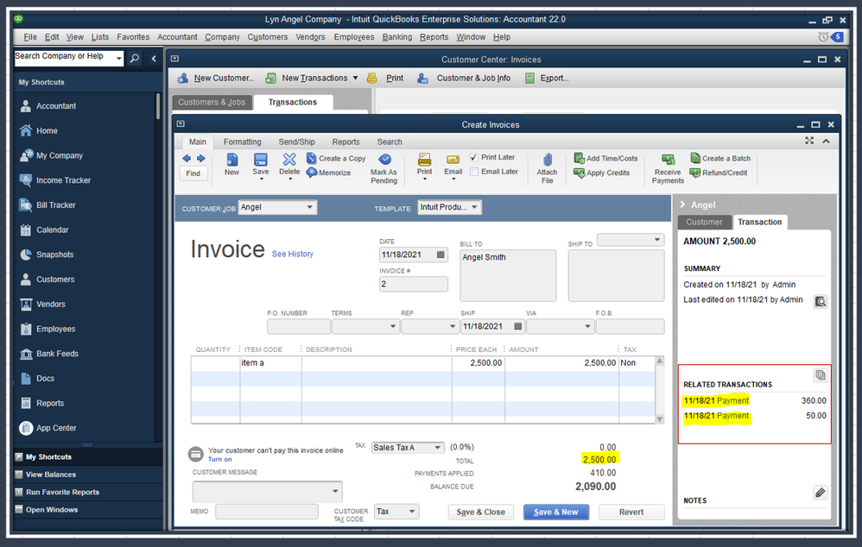Open the Reports menu
Image resolution: width=862 pixels, height=547 pixels.
[434, 37]
